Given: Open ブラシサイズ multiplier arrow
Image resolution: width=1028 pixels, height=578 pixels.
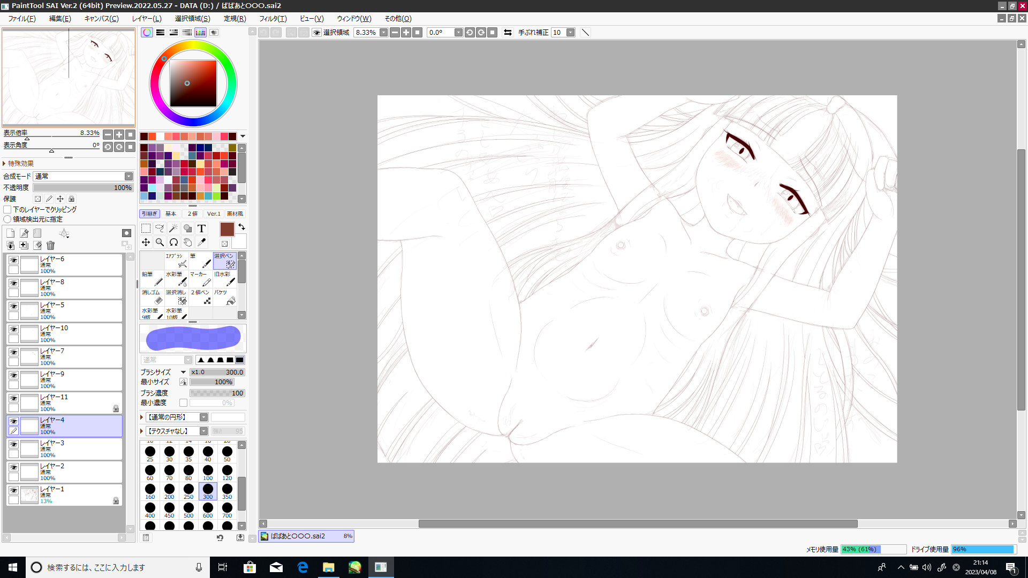Looking at the screenshot, I should coord(183,372).
